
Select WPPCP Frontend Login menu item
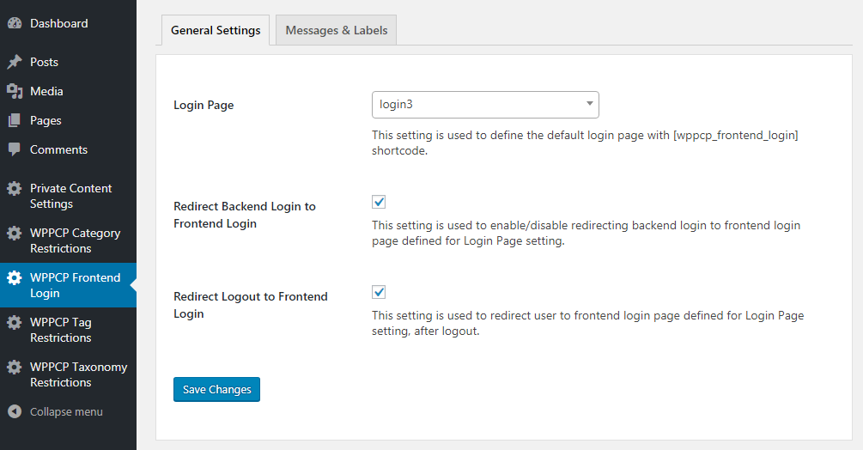click(x=68, y=285)
